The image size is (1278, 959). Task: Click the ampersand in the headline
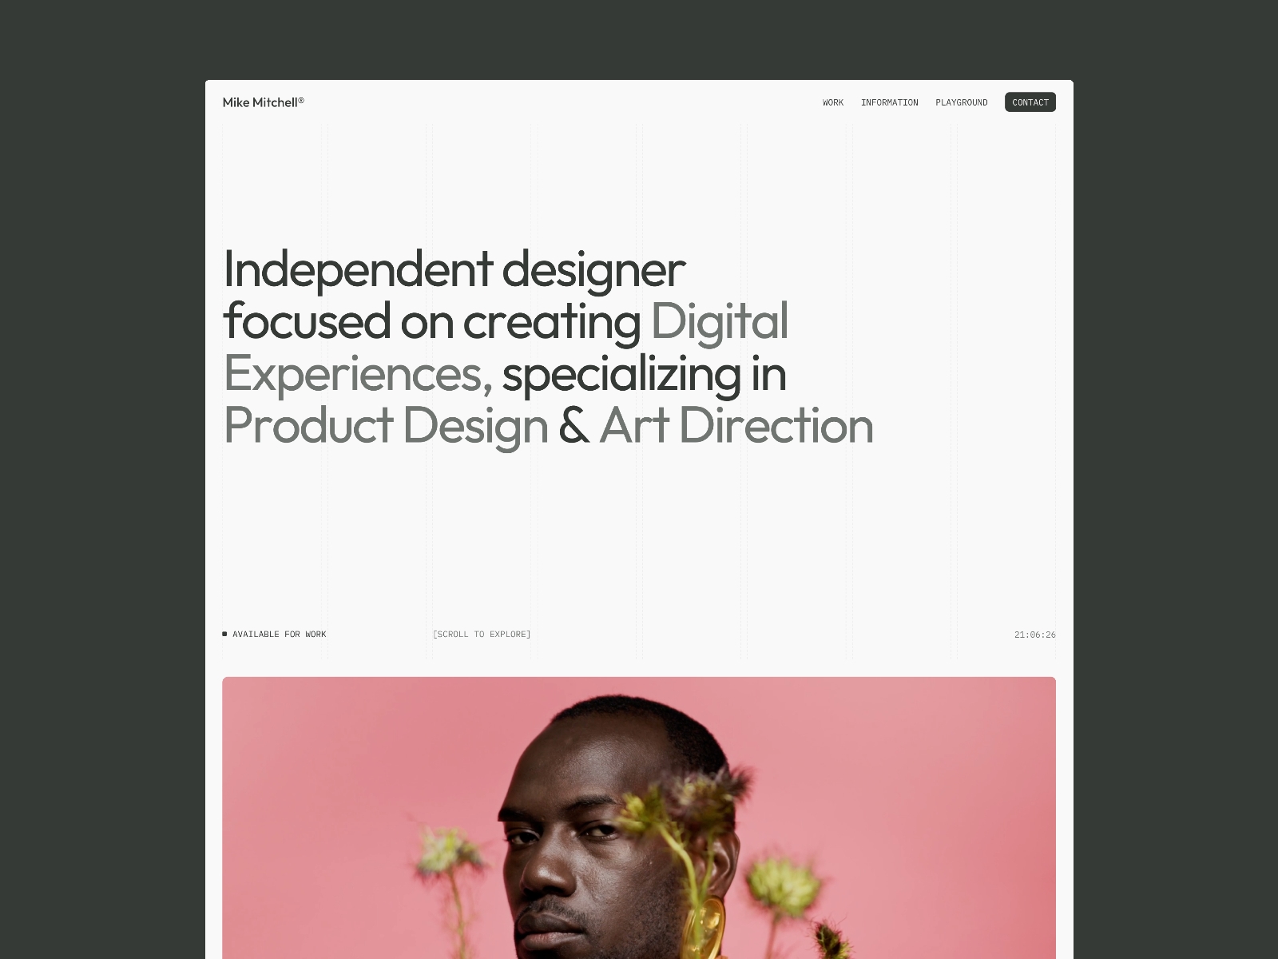(574, 426)
